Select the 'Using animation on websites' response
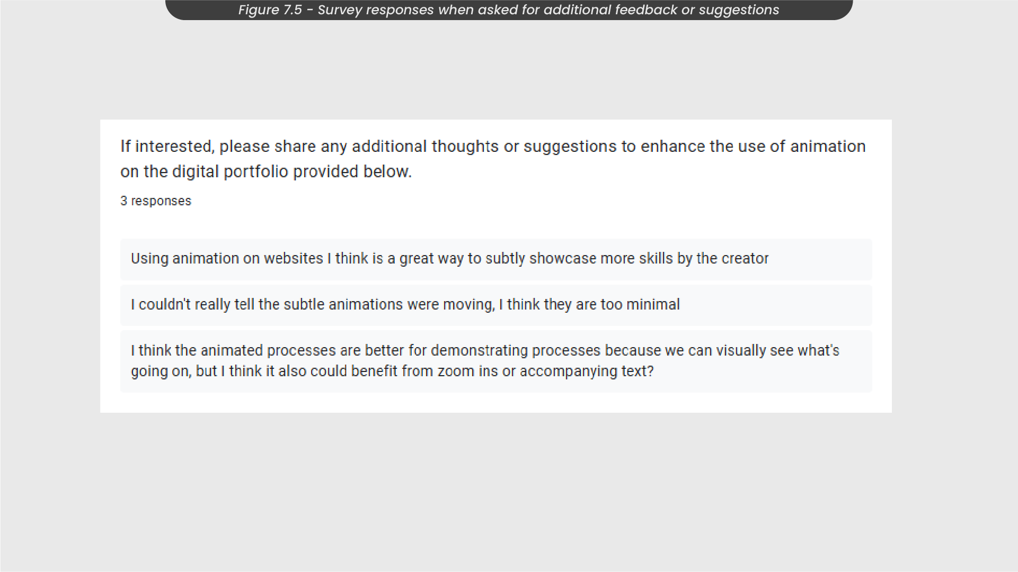The image size is (1018, 572). click(496, 259)
